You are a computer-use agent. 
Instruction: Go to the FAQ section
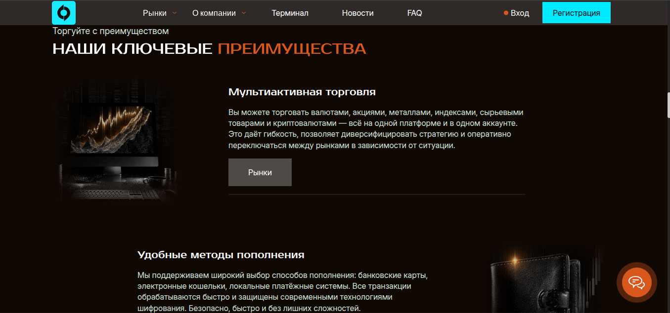pos(414,13)
